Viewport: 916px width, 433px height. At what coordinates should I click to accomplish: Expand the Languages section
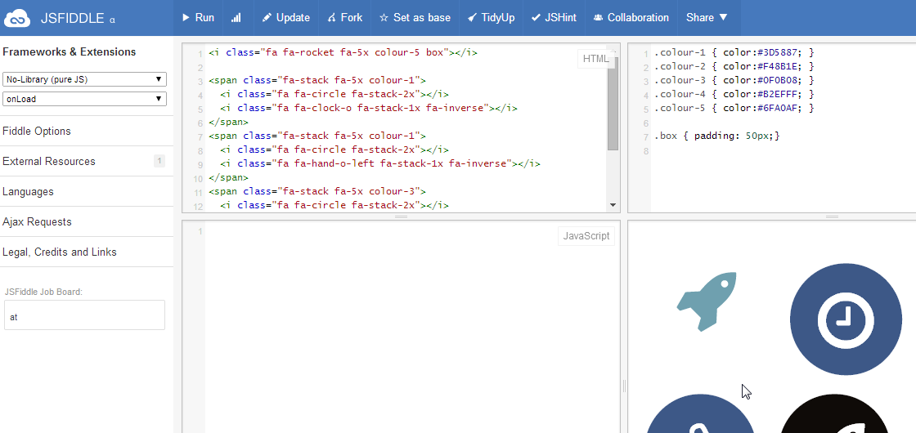tap(87, 192)
